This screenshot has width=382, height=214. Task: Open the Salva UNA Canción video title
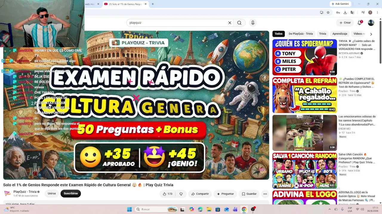coord(357,158)
